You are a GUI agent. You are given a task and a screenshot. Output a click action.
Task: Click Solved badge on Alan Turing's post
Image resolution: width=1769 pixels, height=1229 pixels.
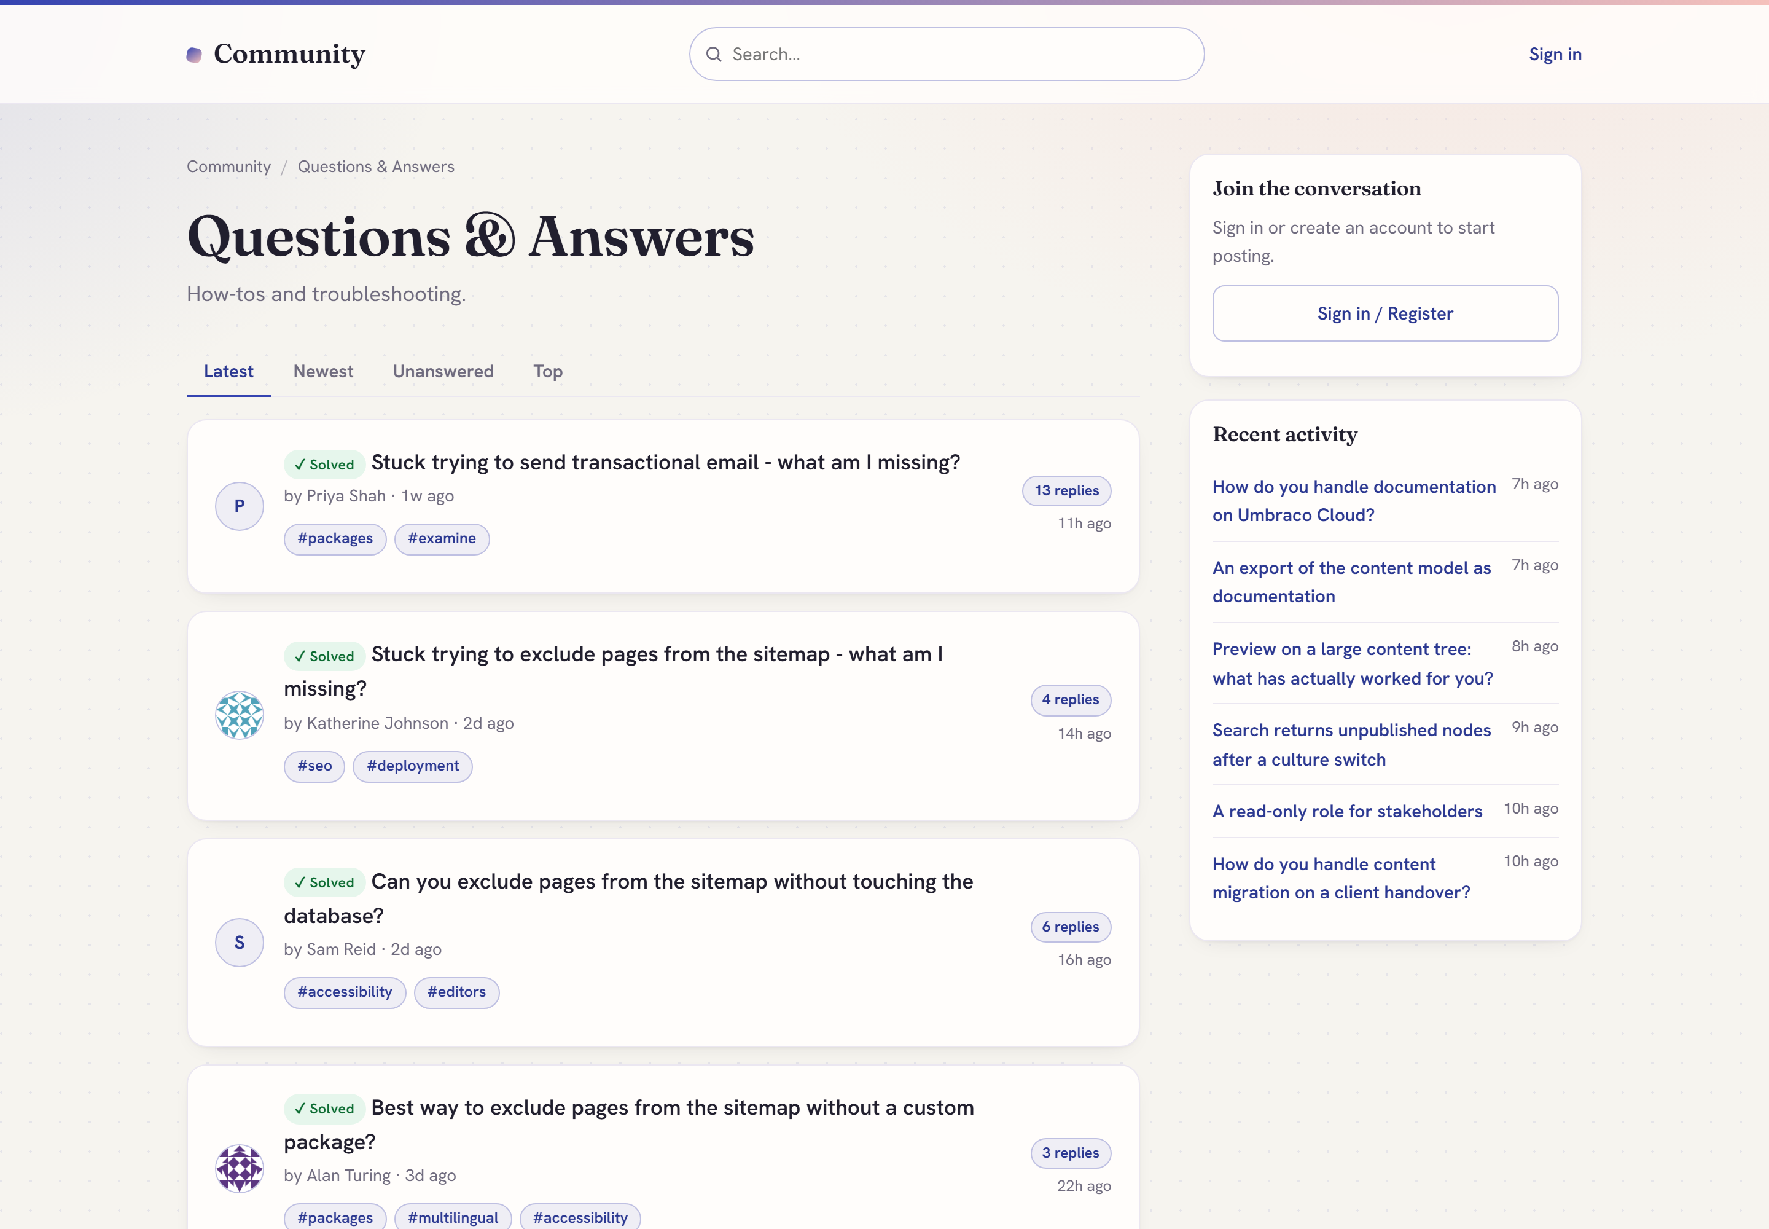point(324,1109)
